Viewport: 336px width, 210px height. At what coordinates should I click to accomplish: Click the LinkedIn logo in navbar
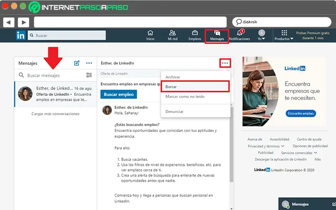(x=21, y=35)
